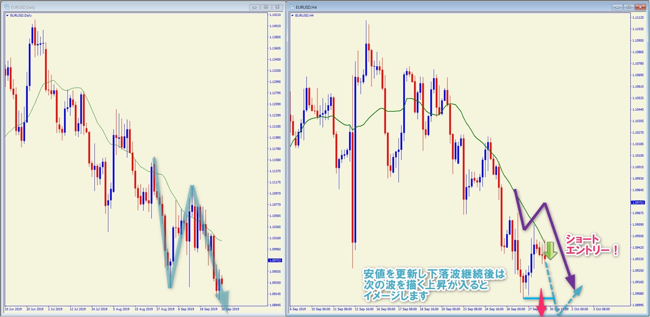Click the 18 Sep 2019 date on the Daily time axis
Image resolution: width=650 pixels, height=317 pixels.
(208, 309)
